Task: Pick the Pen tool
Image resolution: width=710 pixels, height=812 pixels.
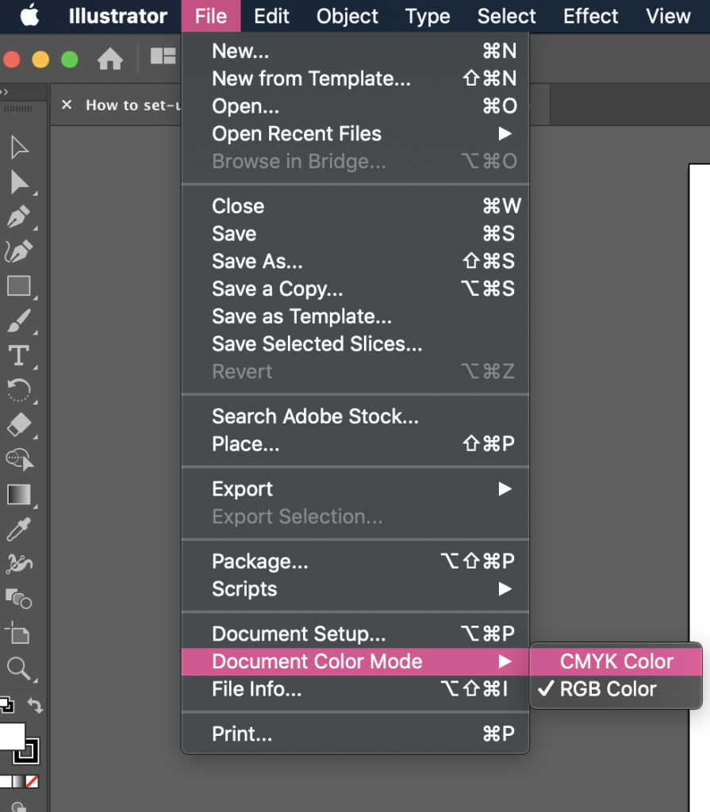Action: [x=20, y=217]
